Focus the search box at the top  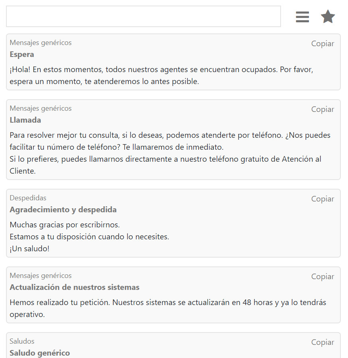(x=144, y=16)
